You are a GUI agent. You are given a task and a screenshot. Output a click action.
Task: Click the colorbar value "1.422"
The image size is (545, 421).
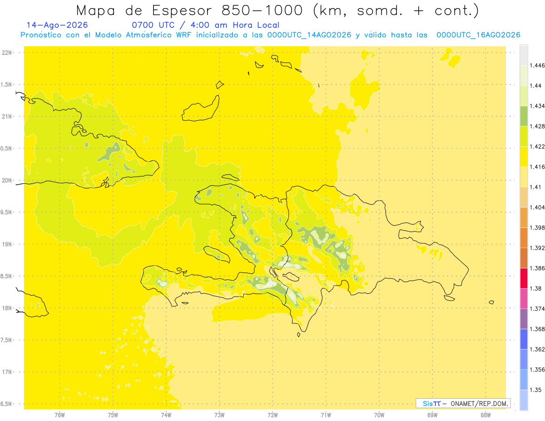tap(537, 146)
